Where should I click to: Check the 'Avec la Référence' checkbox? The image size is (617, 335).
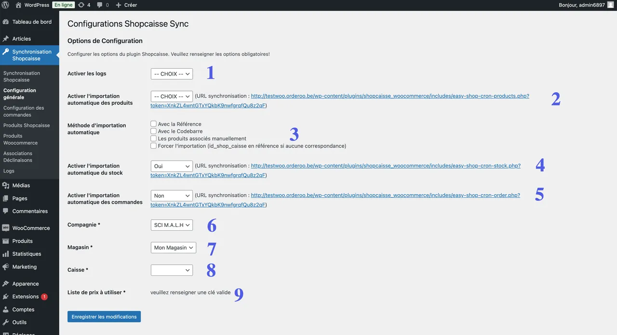pyautogui.click(x=153, y=124)
